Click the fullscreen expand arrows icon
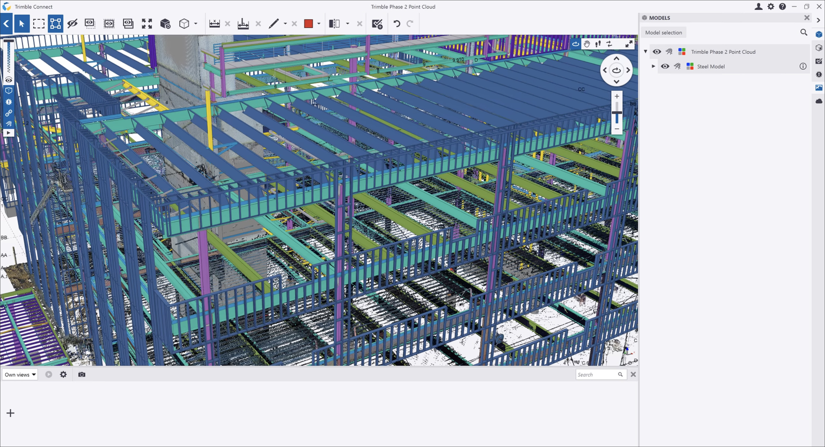 [x=629, y=44]
